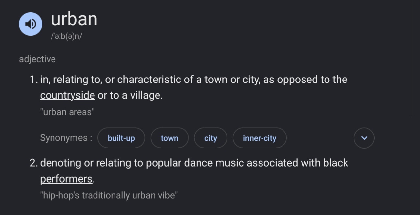Click the "urban areas" example phrase

(x=67, y=112)
